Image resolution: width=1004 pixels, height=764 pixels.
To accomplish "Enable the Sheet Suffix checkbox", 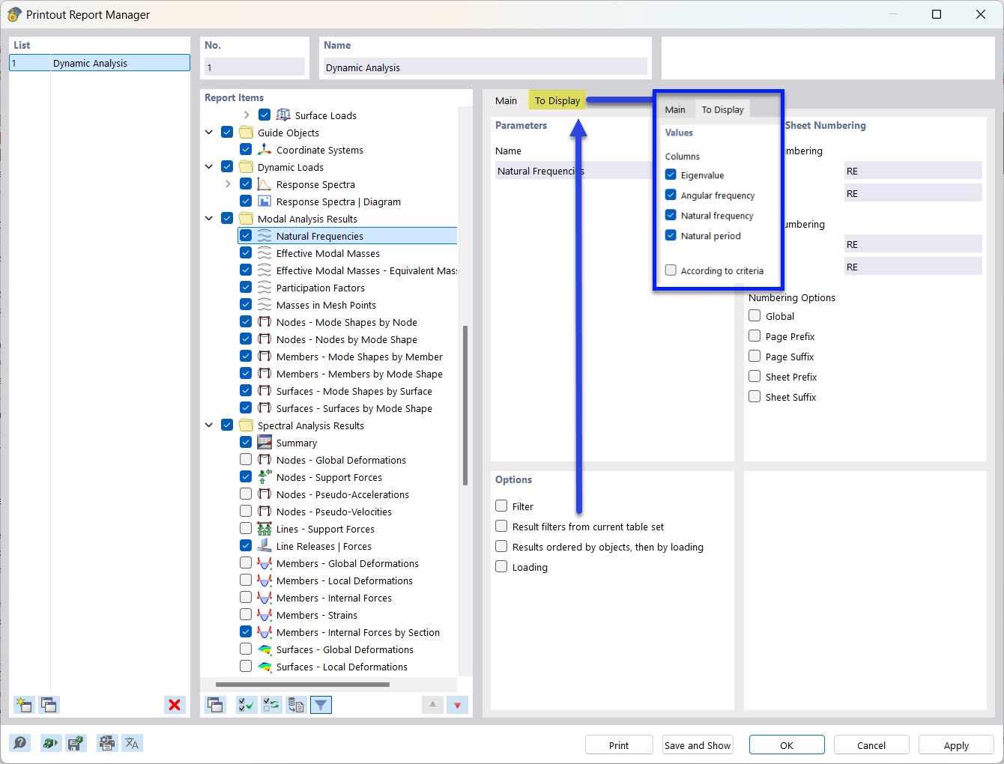I will coord(754,397).
